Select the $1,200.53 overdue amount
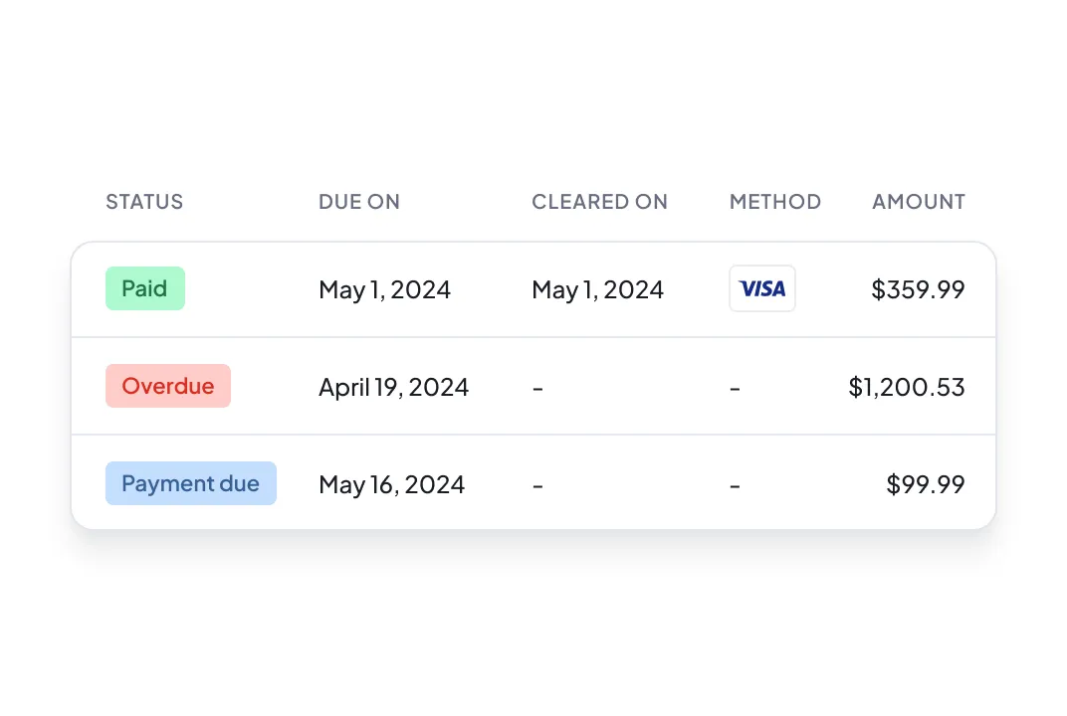The image size is (1067, 716). 907,387
